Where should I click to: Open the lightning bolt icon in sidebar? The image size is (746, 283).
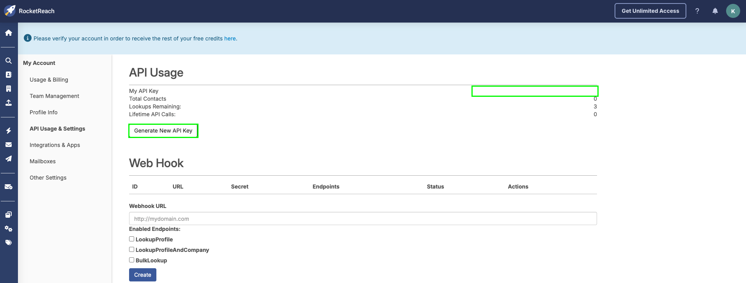9,131
